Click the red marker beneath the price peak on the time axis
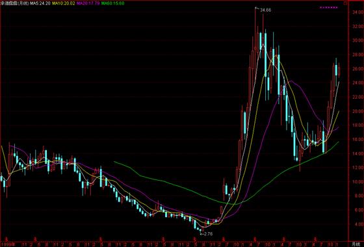Image resolution: width=364 pixels, height=247 pixels. [x=255, y=239]
